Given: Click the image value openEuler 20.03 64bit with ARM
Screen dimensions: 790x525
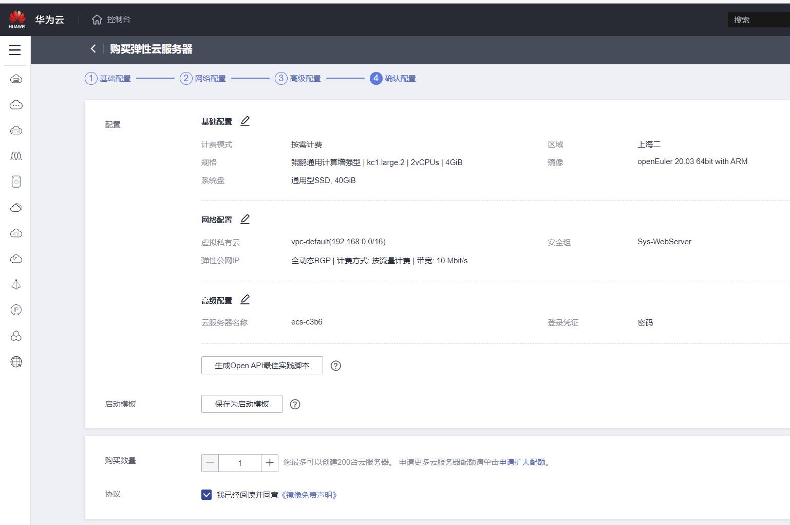Looking at the screenshot, I should click(x=692, y=161).
